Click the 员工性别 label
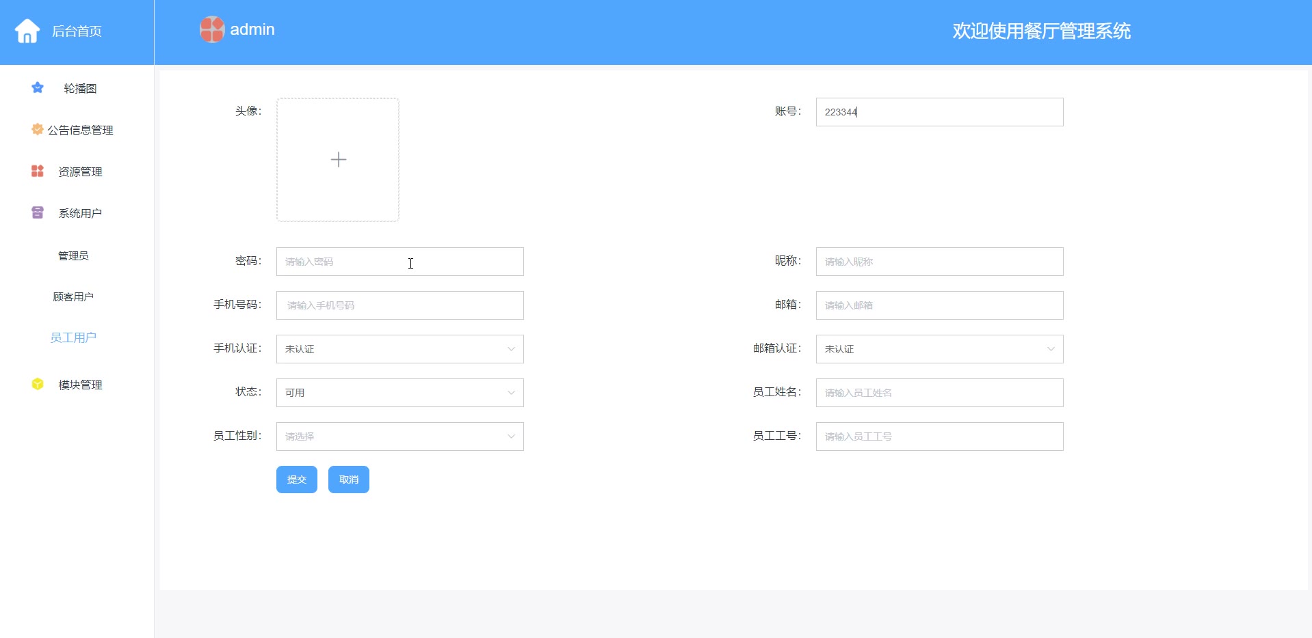The width and height of the screenshot is (1312, 638). [237, 436]
